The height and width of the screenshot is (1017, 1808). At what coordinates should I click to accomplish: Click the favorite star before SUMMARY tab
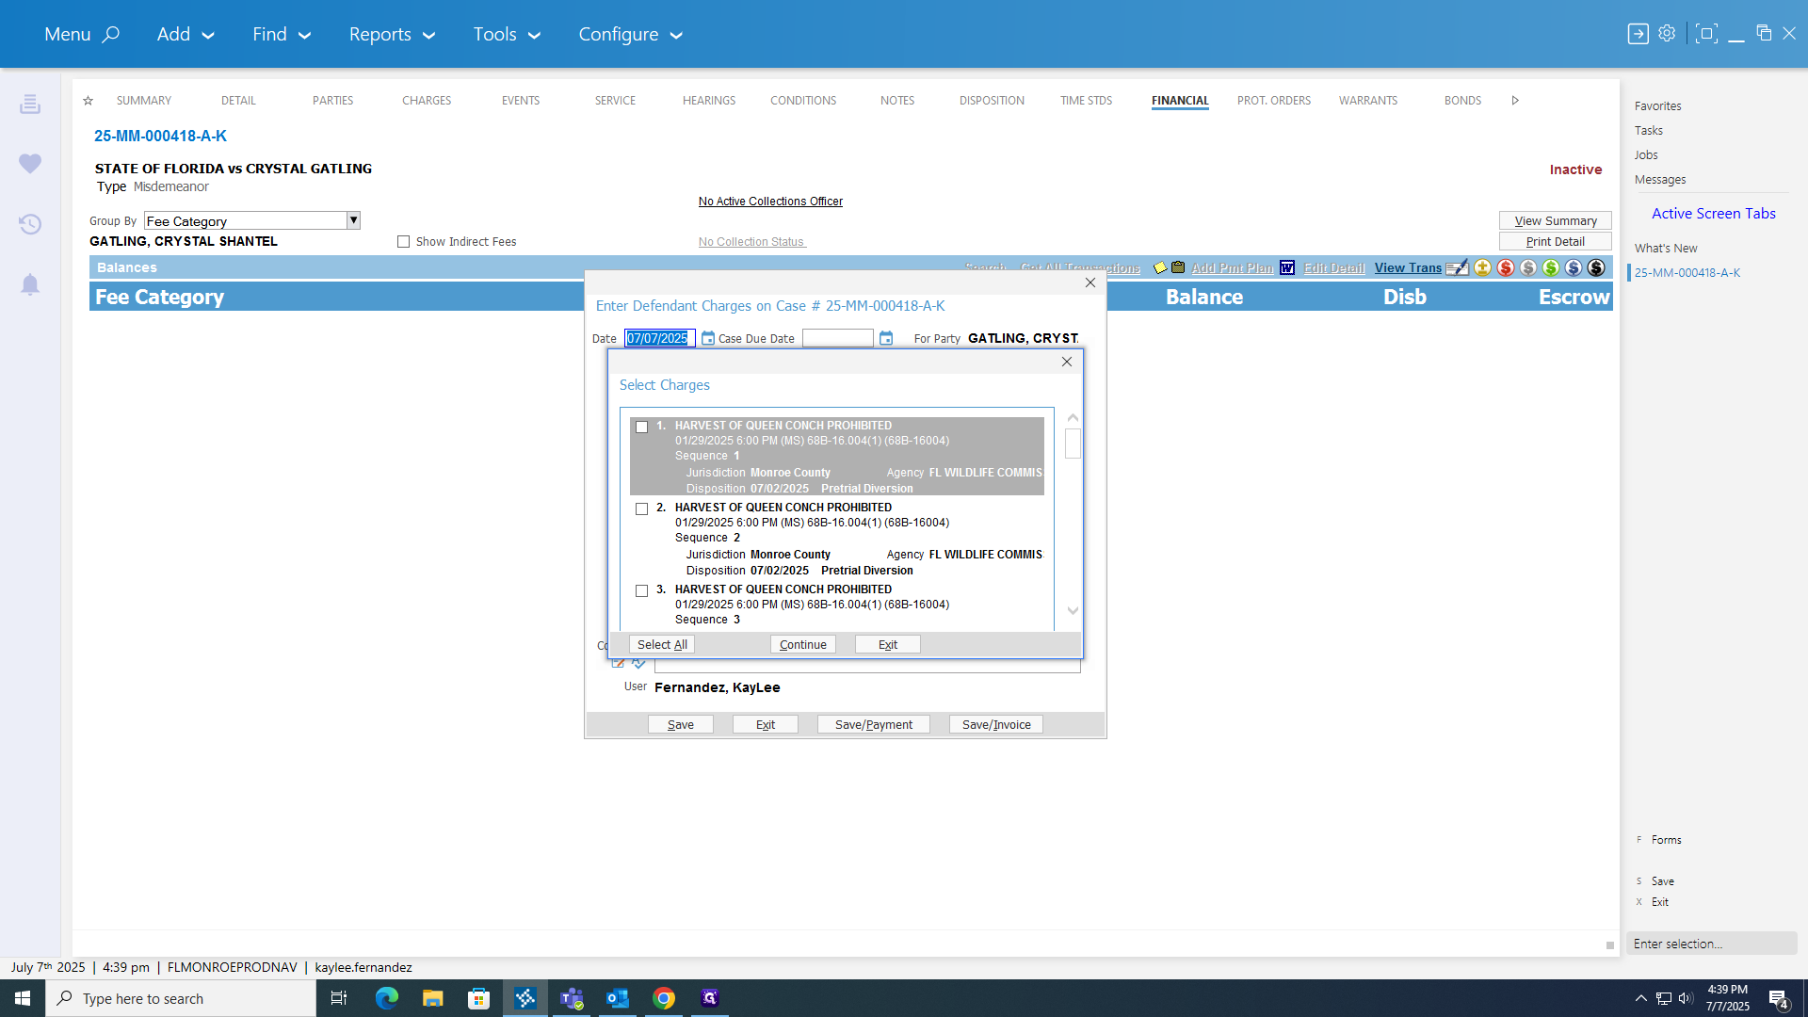pos(89,101)
